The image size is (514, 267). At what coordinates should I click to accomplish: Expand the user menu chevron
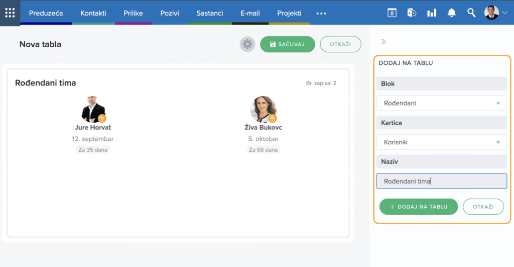(x=505, y=13)
